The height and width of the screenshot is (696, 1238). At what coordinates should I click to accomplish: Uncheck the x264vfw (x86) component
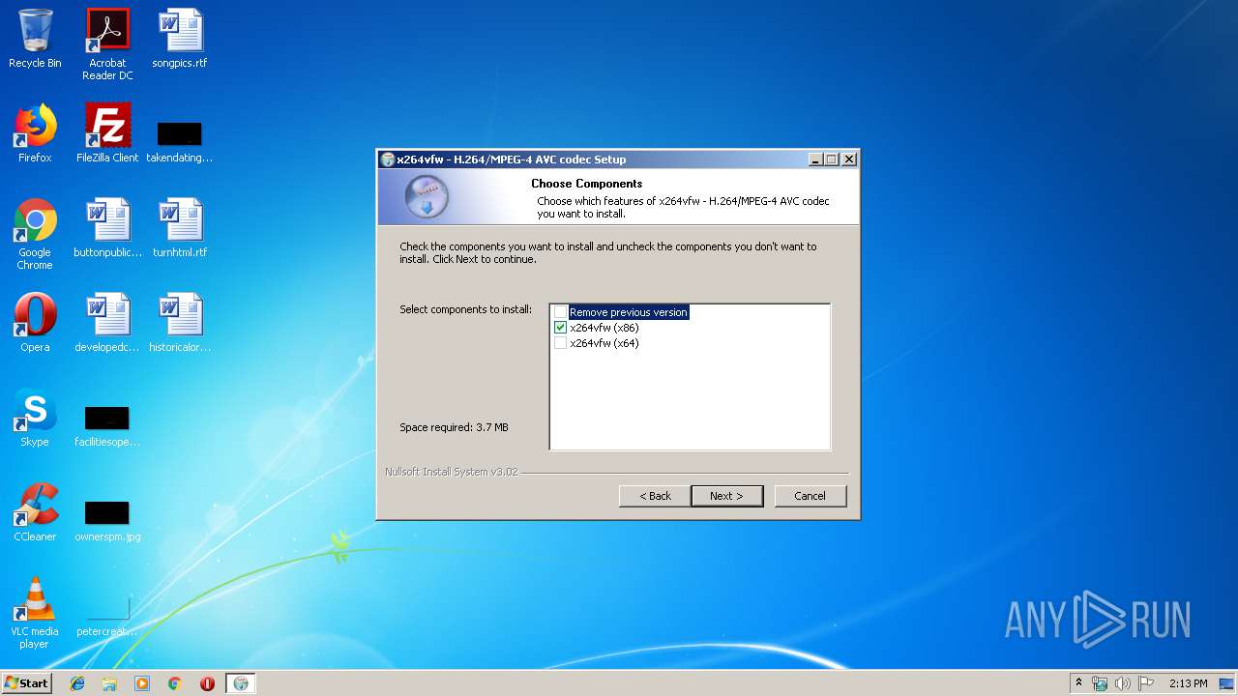pos(560,328)
